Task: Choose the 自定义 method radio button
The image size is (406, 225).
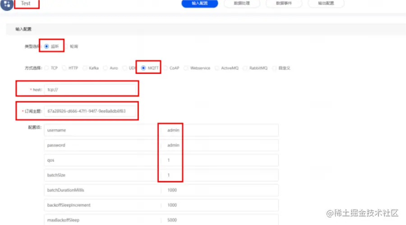Action: coord(274,68)
